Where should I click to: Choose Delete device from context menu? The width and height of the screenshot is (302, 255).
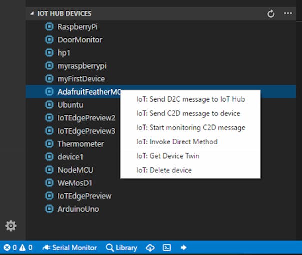coord(164,170)
